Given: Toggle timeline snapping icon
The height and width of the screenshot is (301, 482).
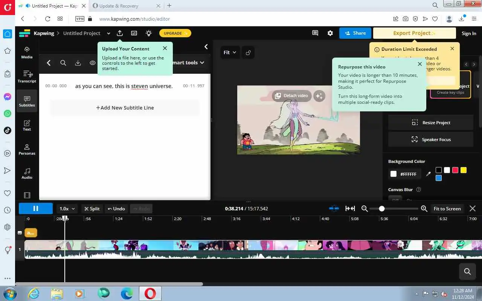Looking at the screenshot, I should (334, 208).
